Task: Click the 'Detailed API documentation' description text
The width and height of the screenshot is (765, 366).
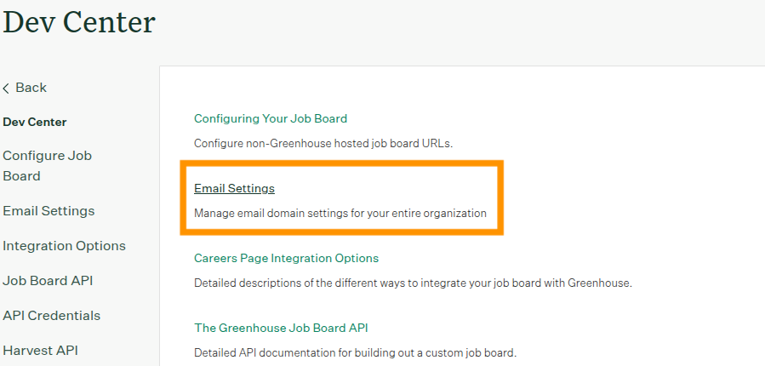Action: (355, 352)
